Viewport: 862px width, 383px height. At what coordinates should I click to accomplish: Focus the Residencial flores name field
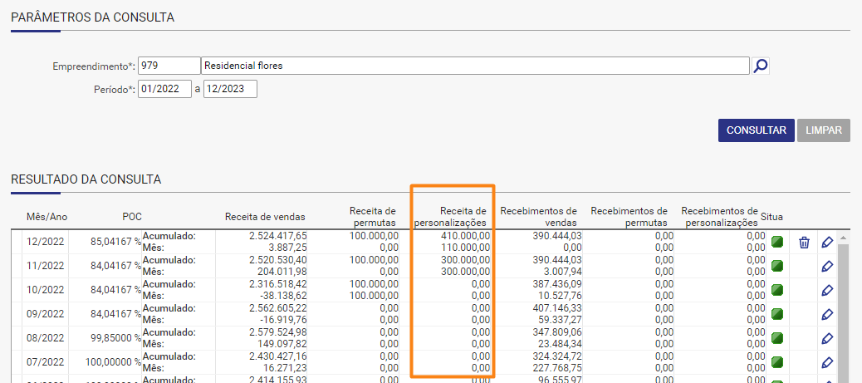click(476, 66)
